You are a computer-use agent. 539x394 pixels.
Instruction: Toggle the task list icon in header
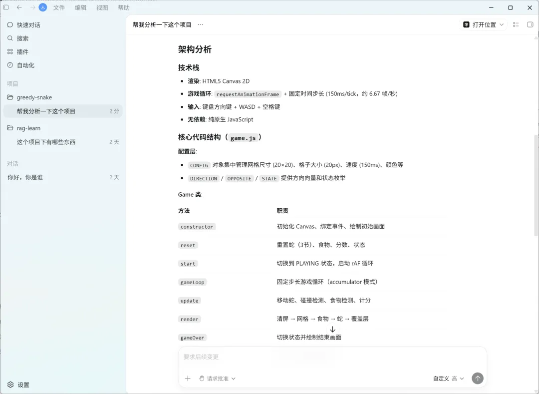point(516,24)
